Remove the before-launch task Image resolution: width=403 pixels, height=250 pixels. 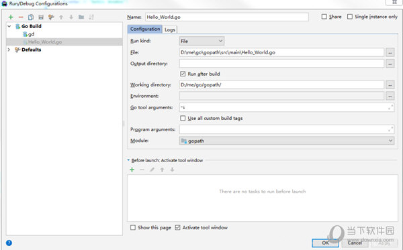[142, 170]
